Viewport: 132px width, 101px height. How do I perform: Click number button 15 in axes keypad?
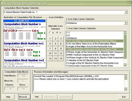(x=61, y=58)
